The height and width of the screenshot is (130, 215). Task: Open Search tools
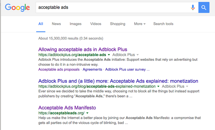tap(163, 24)
